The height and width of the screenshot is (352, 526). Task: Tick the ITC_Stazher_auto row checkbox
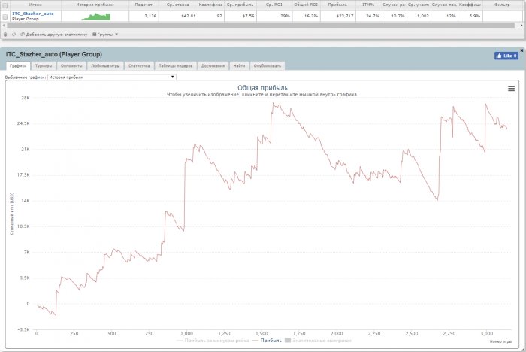pos(5,17)
